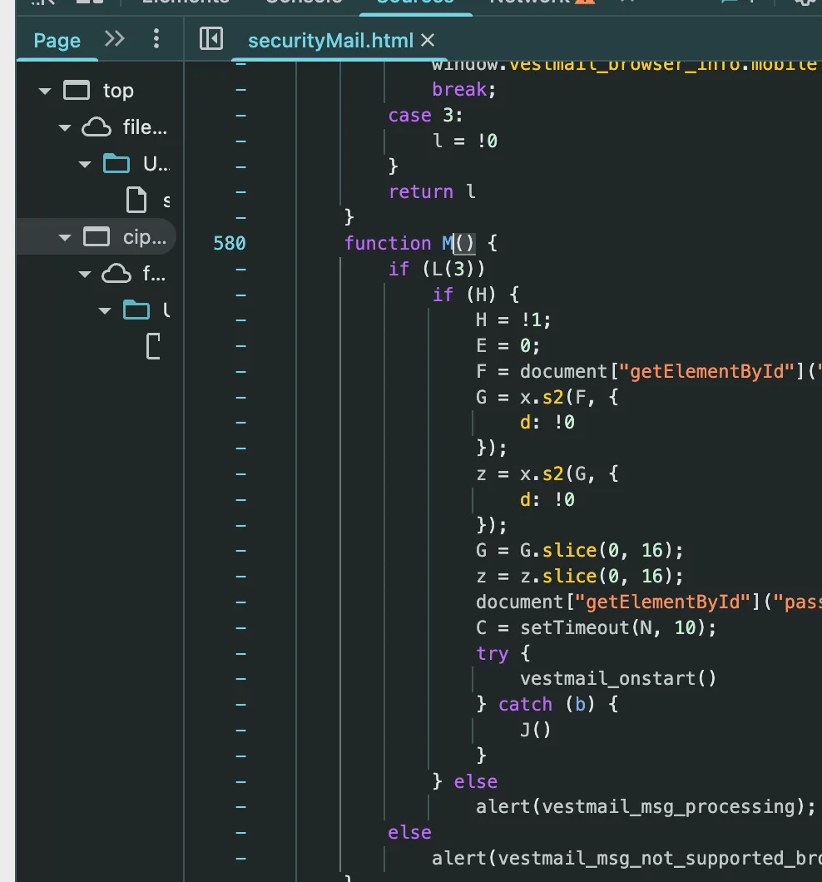Click 'z = x.s2(G, {' code line
The image size is (822, 882).
tap(547, 473)
